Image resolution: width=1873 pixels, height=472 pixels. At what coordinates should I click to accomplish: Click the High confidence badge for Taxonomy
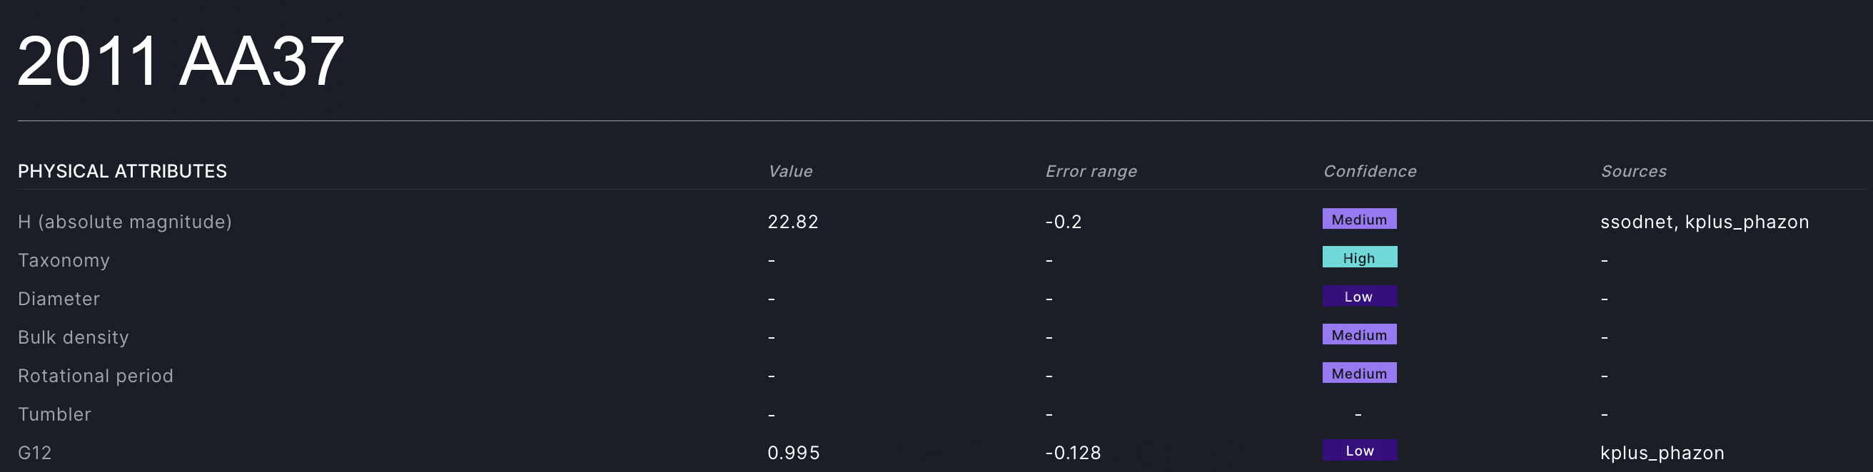[x=1359, y=258]
